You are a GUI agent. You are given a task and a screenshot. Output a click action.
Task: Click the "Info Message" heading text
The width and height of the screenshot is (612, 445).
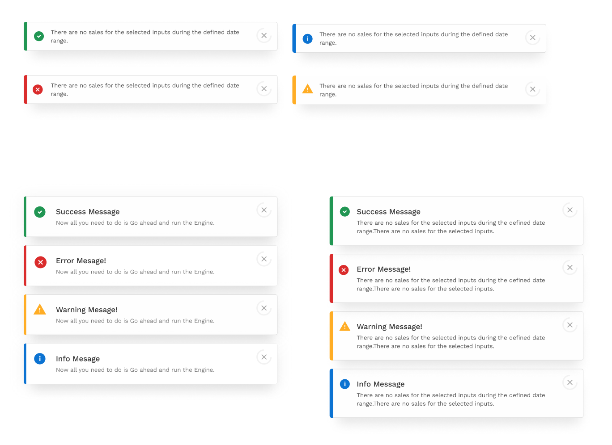(x=380, y=384)
